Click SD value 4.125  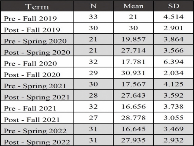pos(173,84)
